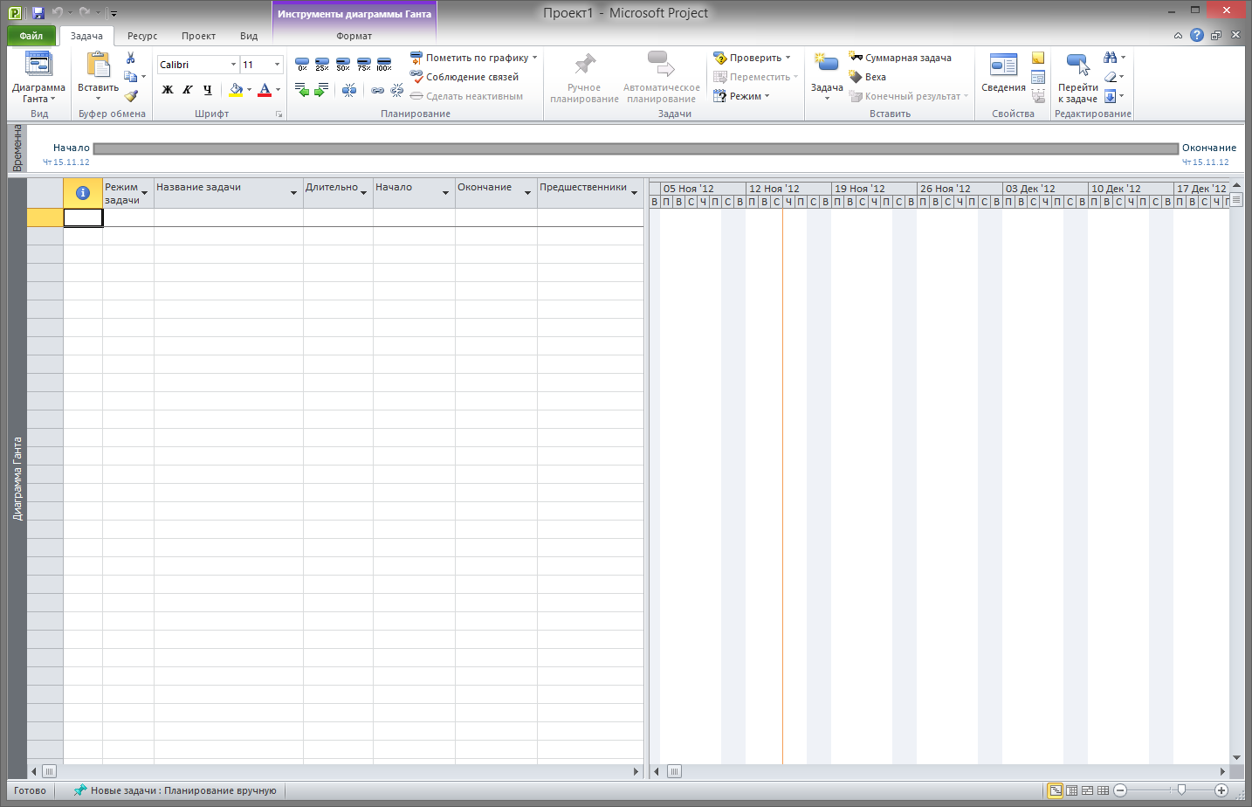1252x807 pixels.
Task: Open Название задачи column filter arrow
Action: click(x=293, y=193)
